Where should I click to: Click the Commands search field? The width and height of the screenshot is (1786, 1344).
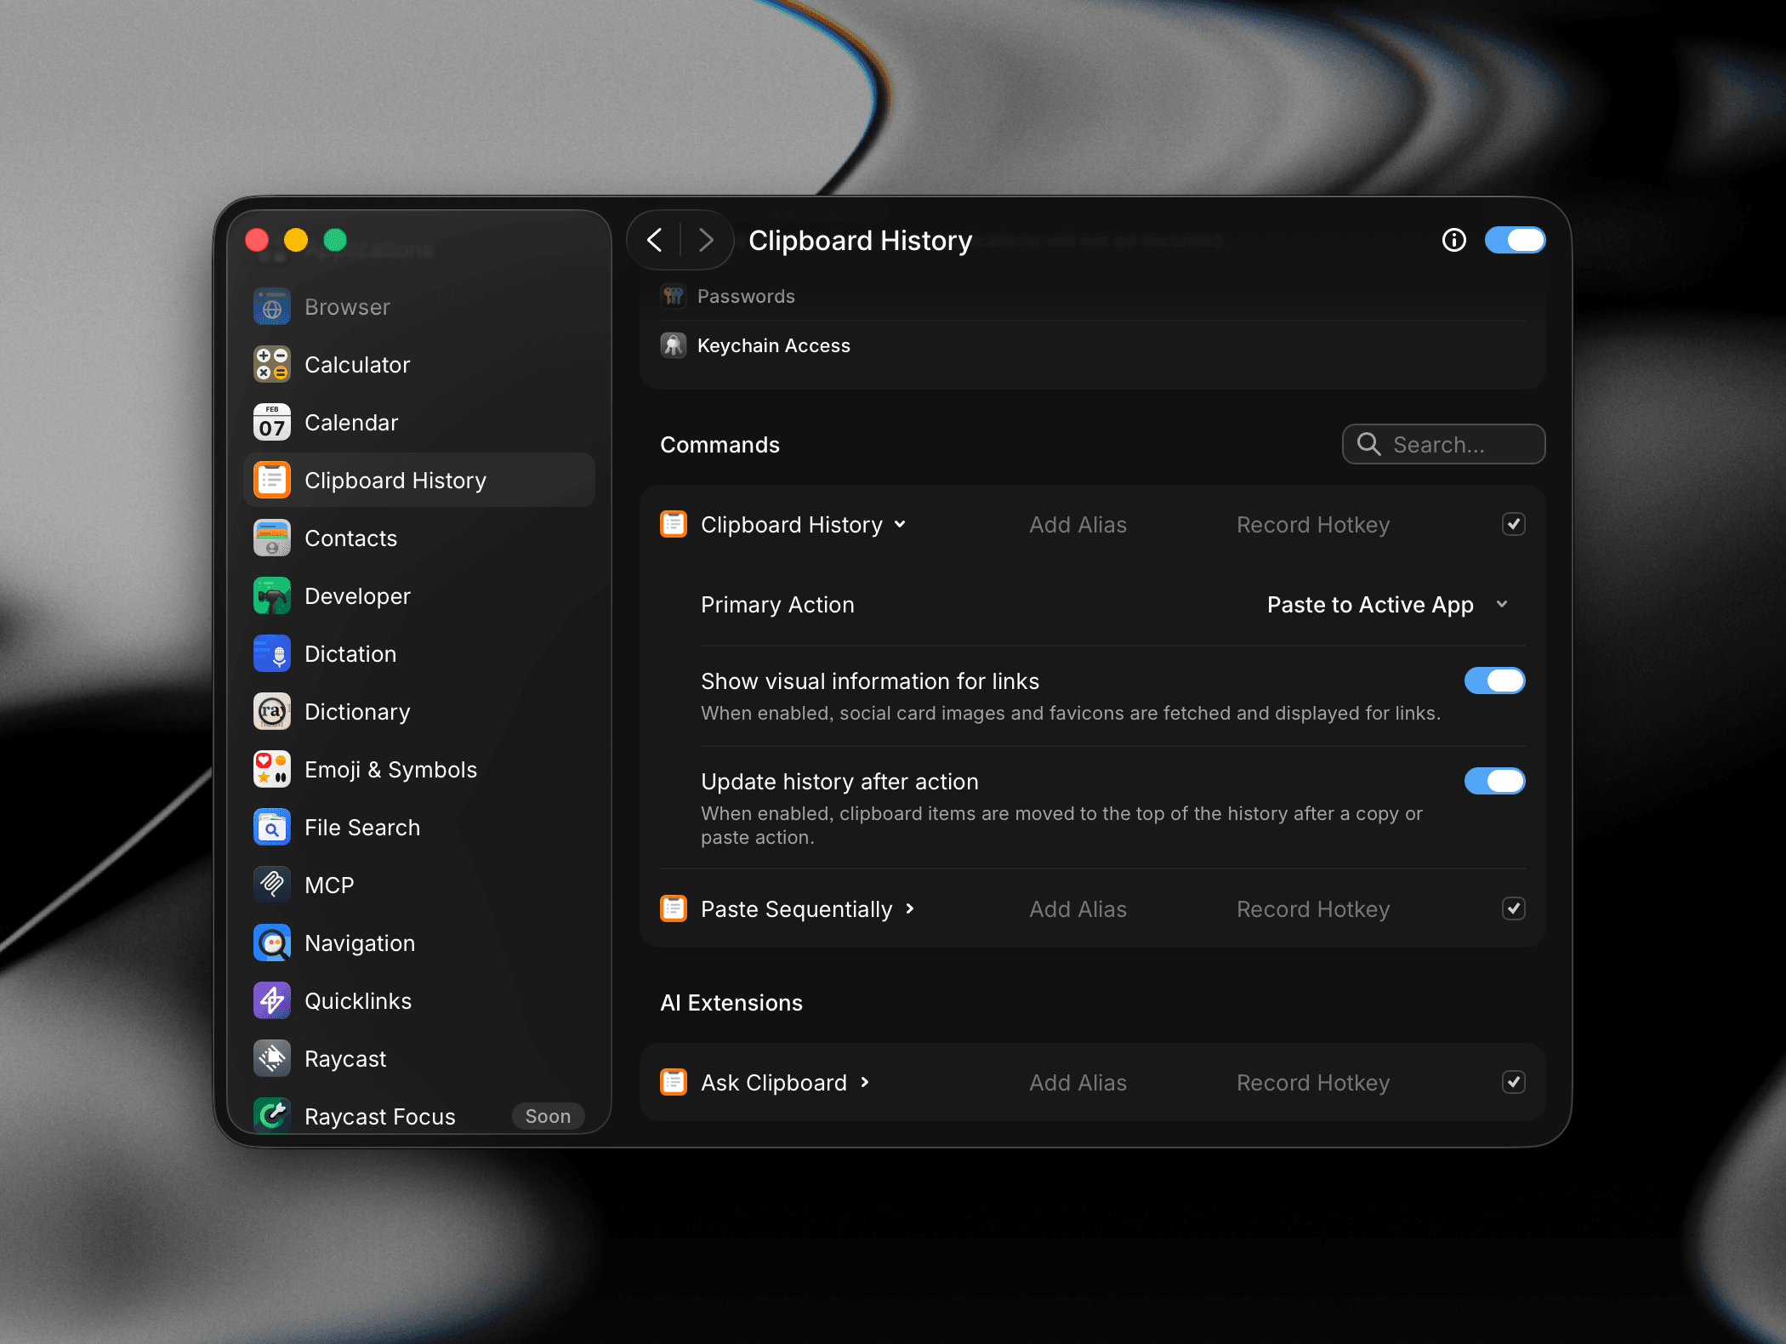click(x=1443, y=444)
